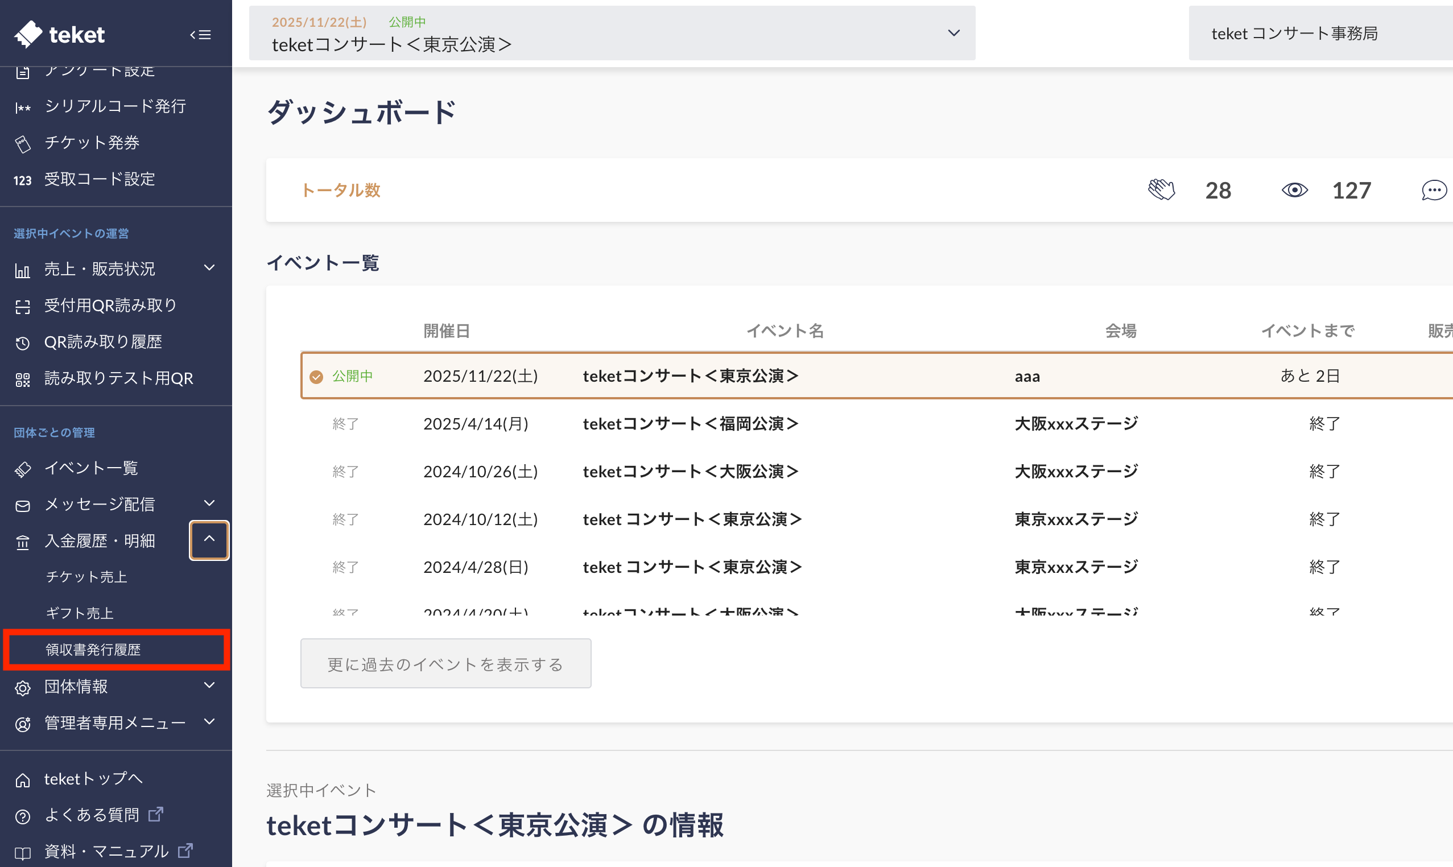Click the clapping hands icon in totals
1453x867 pixels.
(x=1161, y=191)
